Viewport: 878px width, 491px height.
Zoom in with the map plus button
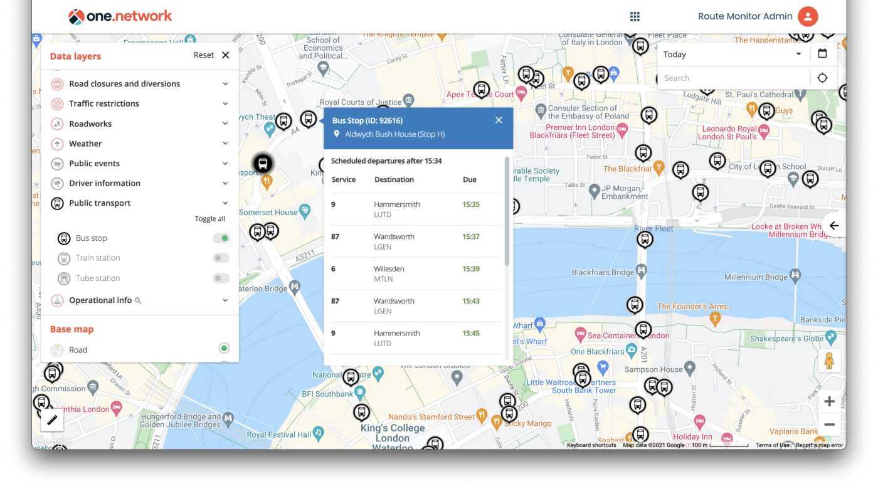829,401
